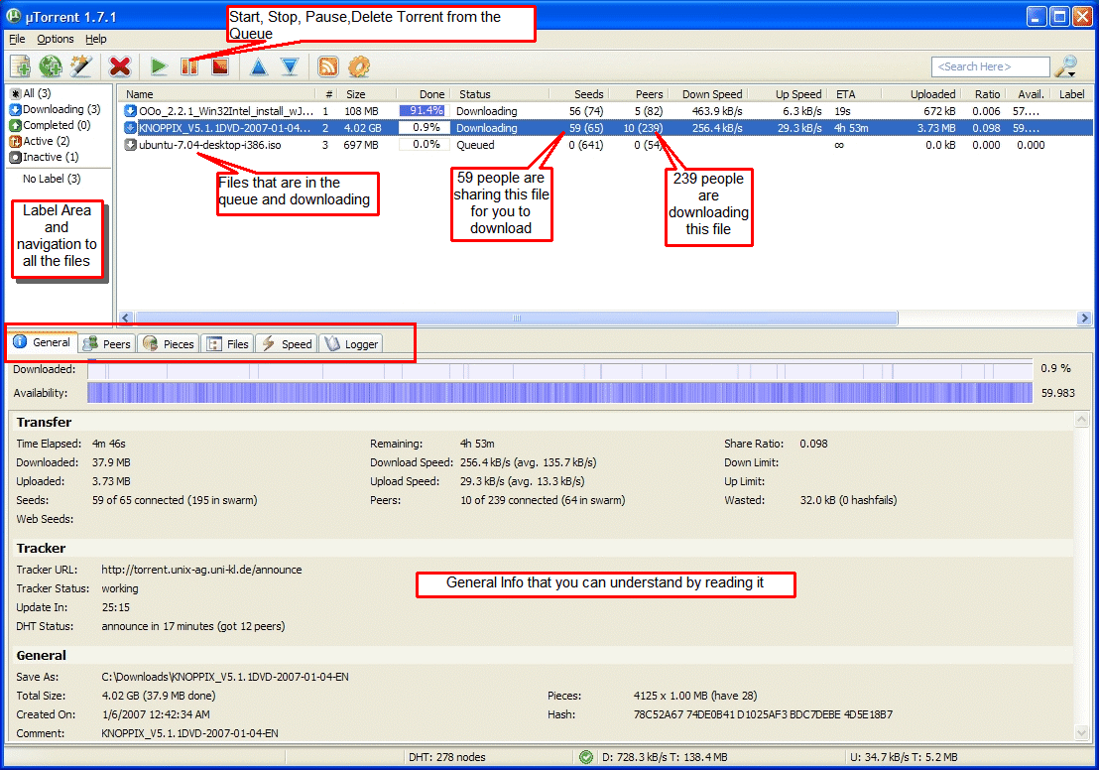Sort by the Done column header
1099x770 pixels.
point(423,94)
